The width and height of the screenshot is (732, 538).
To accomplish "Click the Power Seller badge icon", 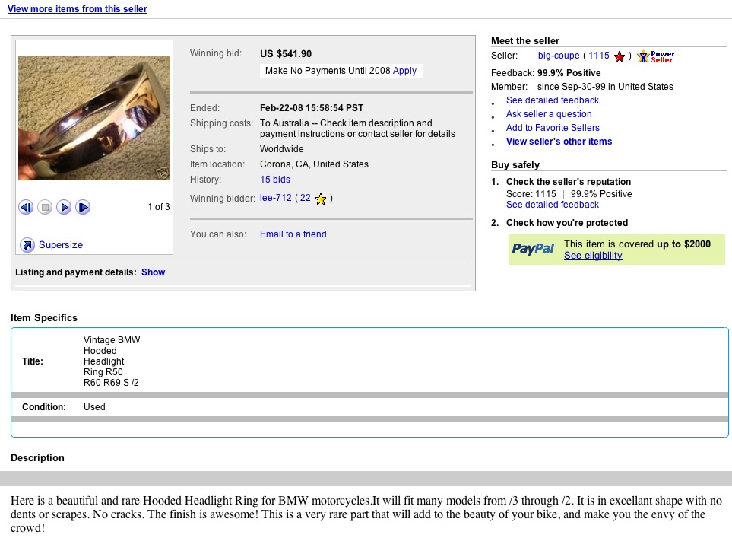I will point(656,56).
